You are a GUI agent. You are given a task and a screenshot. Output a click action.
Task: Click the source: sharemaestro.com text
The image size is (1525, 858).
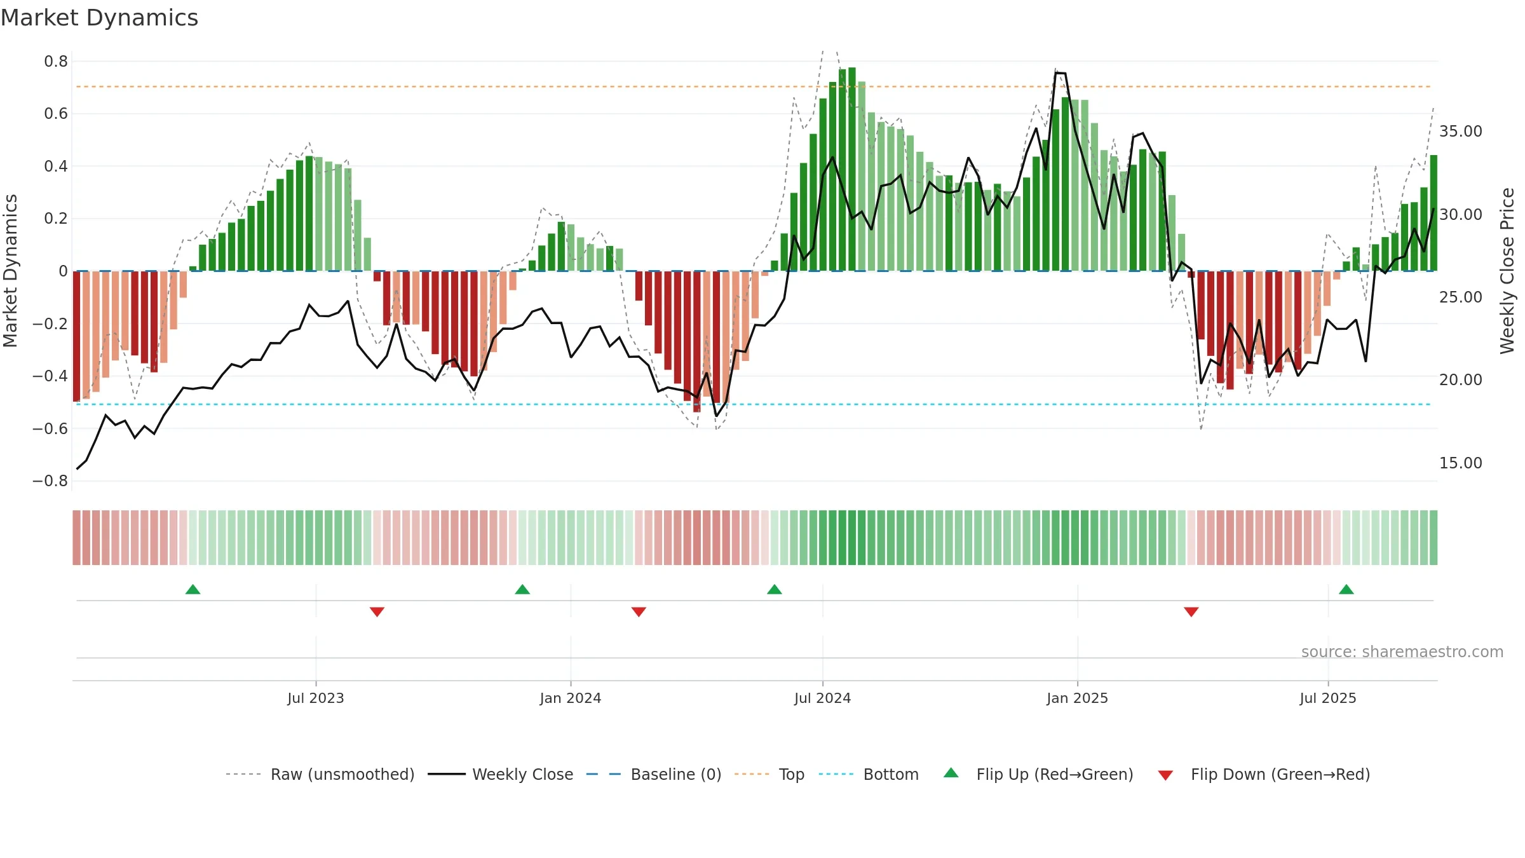[x=1402, y=651]
